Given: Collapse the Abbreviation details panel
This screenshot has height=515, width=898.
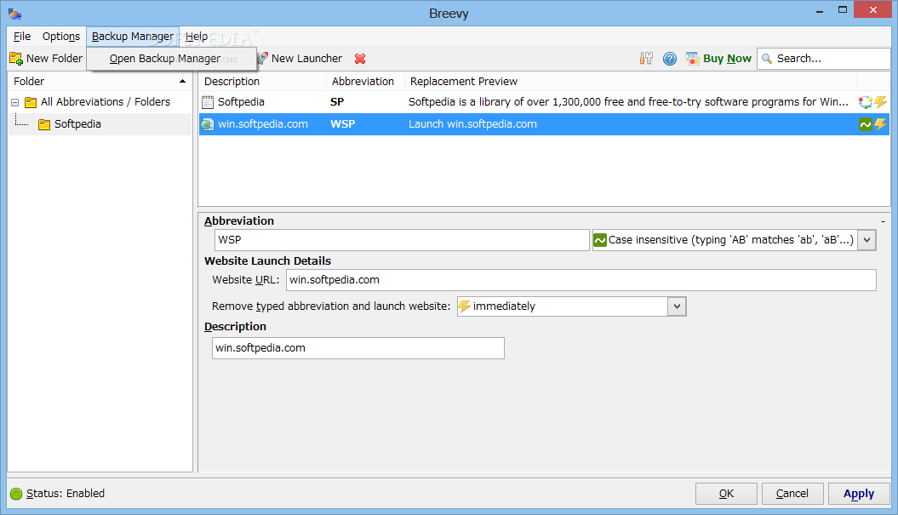Looking at the screenshot, I should coord(884,221).
